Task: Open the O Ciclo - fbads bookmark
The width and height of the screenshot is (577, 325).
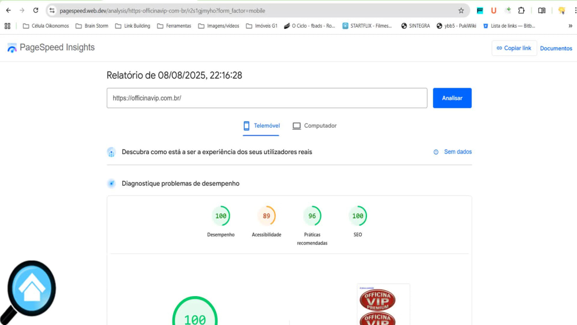Action: (x=309, y=26)
